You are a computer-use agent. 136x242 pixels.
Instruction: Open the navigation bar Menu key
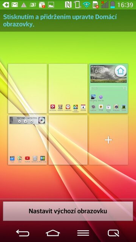pyautogui.click(x=83, y=233)
